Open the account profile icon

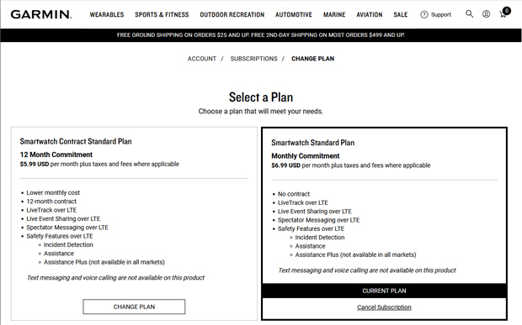click(x=486, y=14)
